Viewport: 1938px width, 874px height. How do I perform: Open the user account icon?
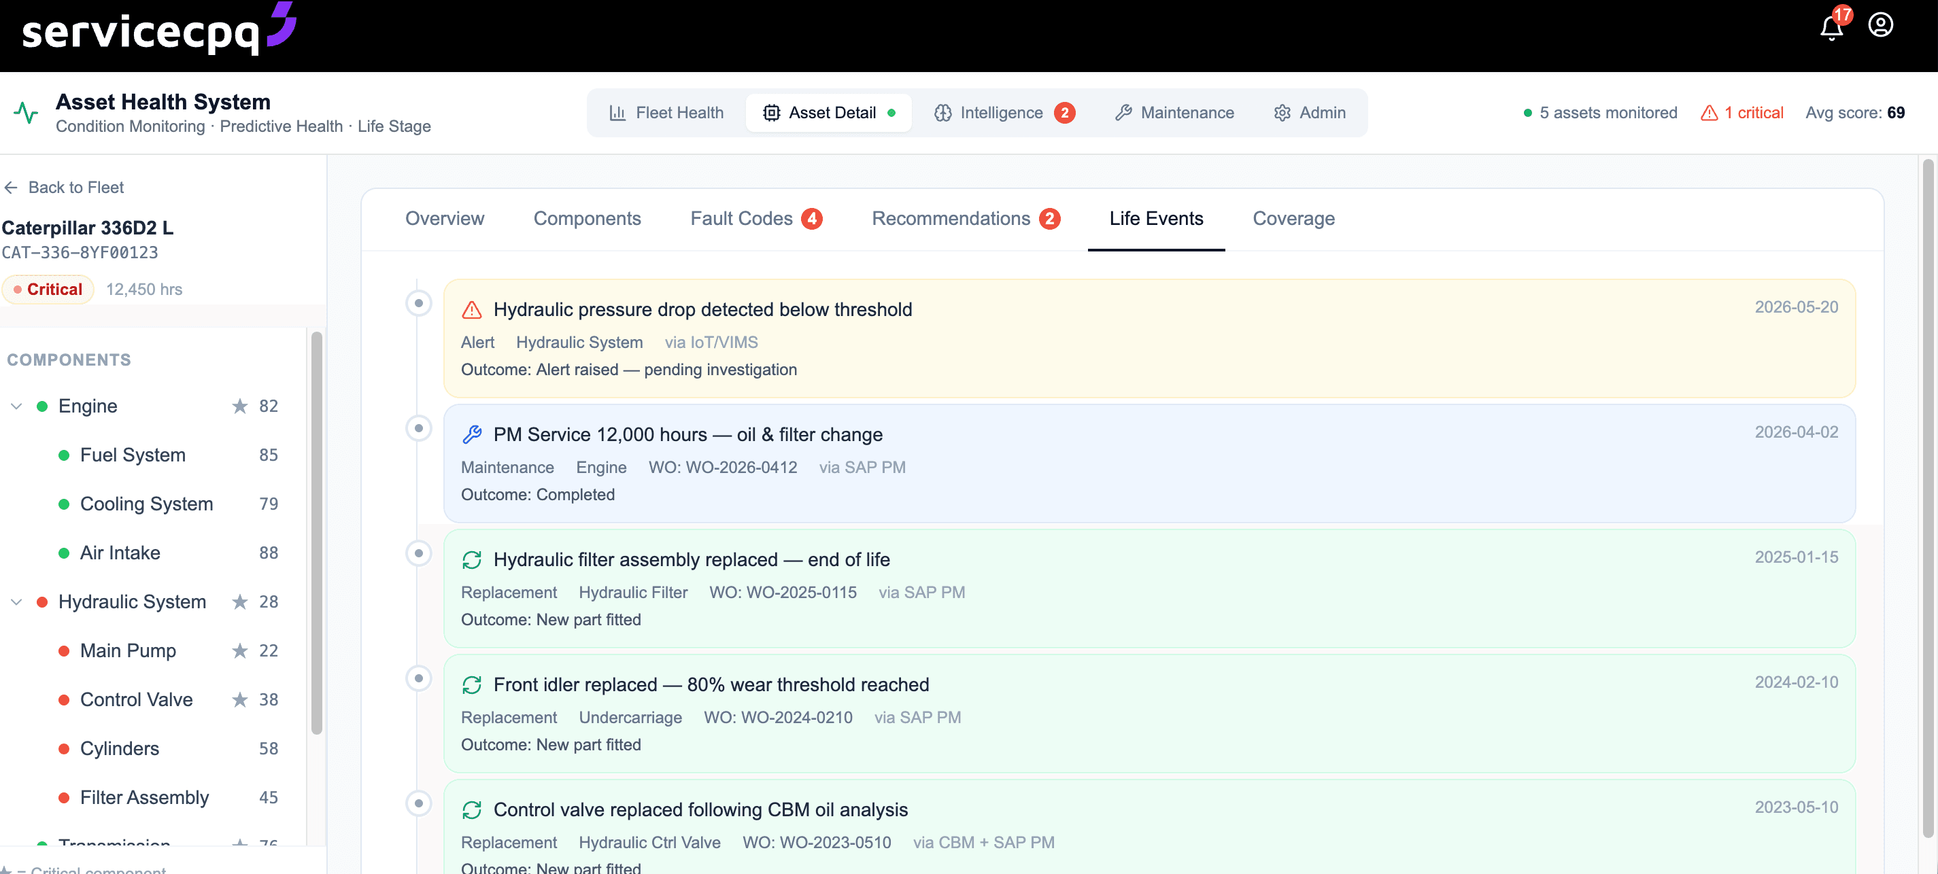pos(1880,25)
